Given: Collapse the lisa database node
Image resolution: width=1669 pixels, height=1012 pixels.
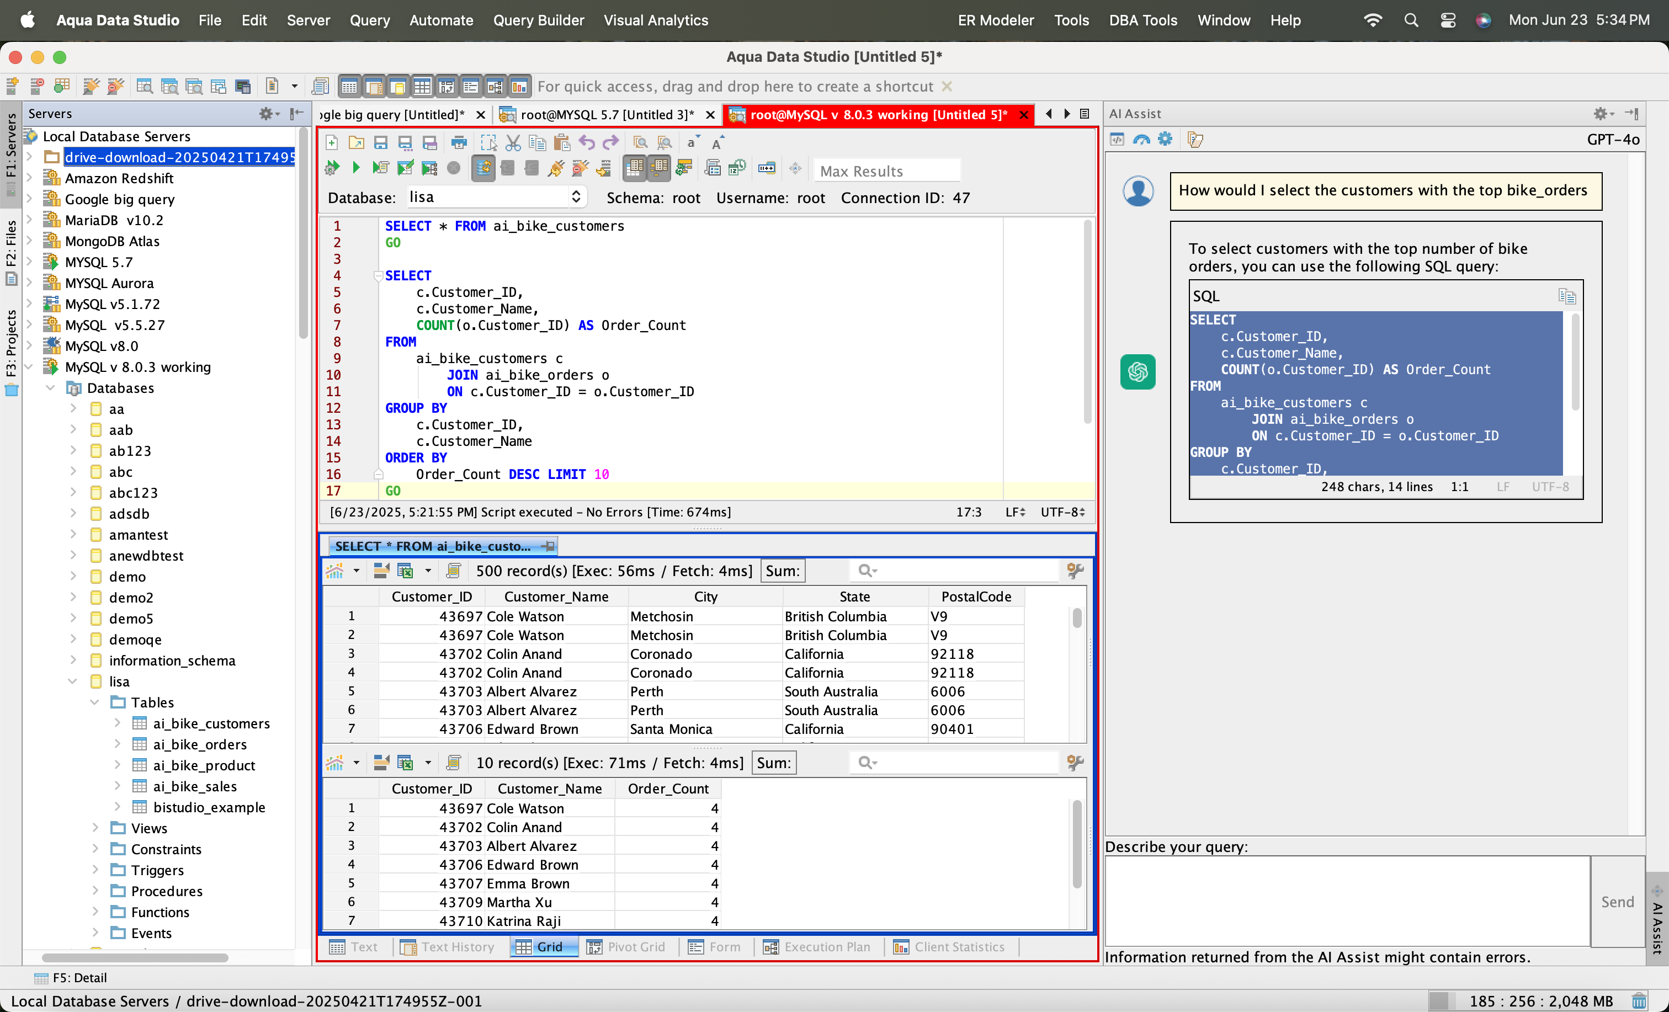Looking at the screenshot, I should tap(72, 681).
